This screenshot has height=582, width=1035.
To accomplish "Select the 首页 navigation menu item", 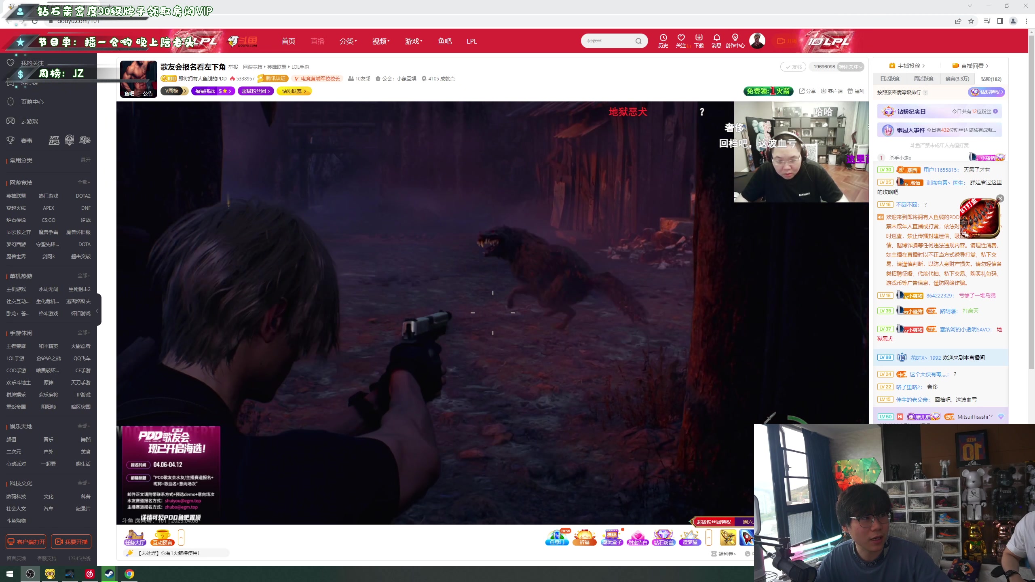I will point(288,41).
